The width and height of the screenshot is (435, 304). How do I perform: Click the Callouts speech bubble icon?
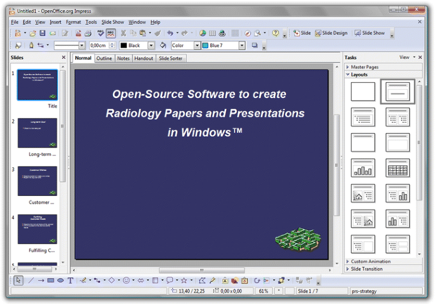[169, 280]
